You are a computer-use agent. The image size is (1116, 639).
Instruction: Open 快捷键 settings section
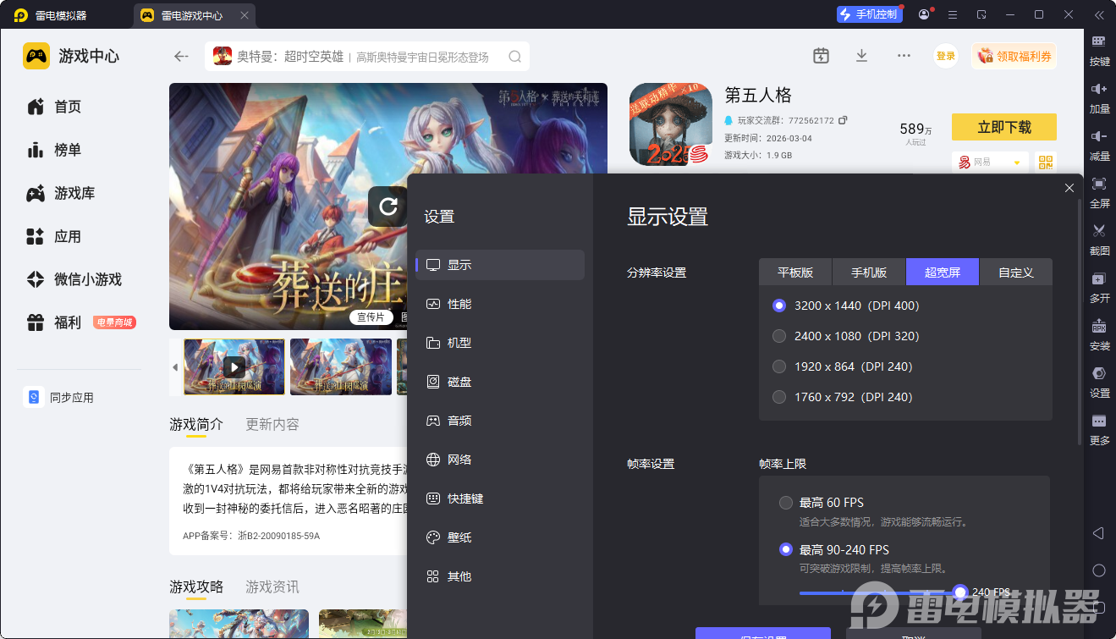pyautogui.click(x=500, y=499)
